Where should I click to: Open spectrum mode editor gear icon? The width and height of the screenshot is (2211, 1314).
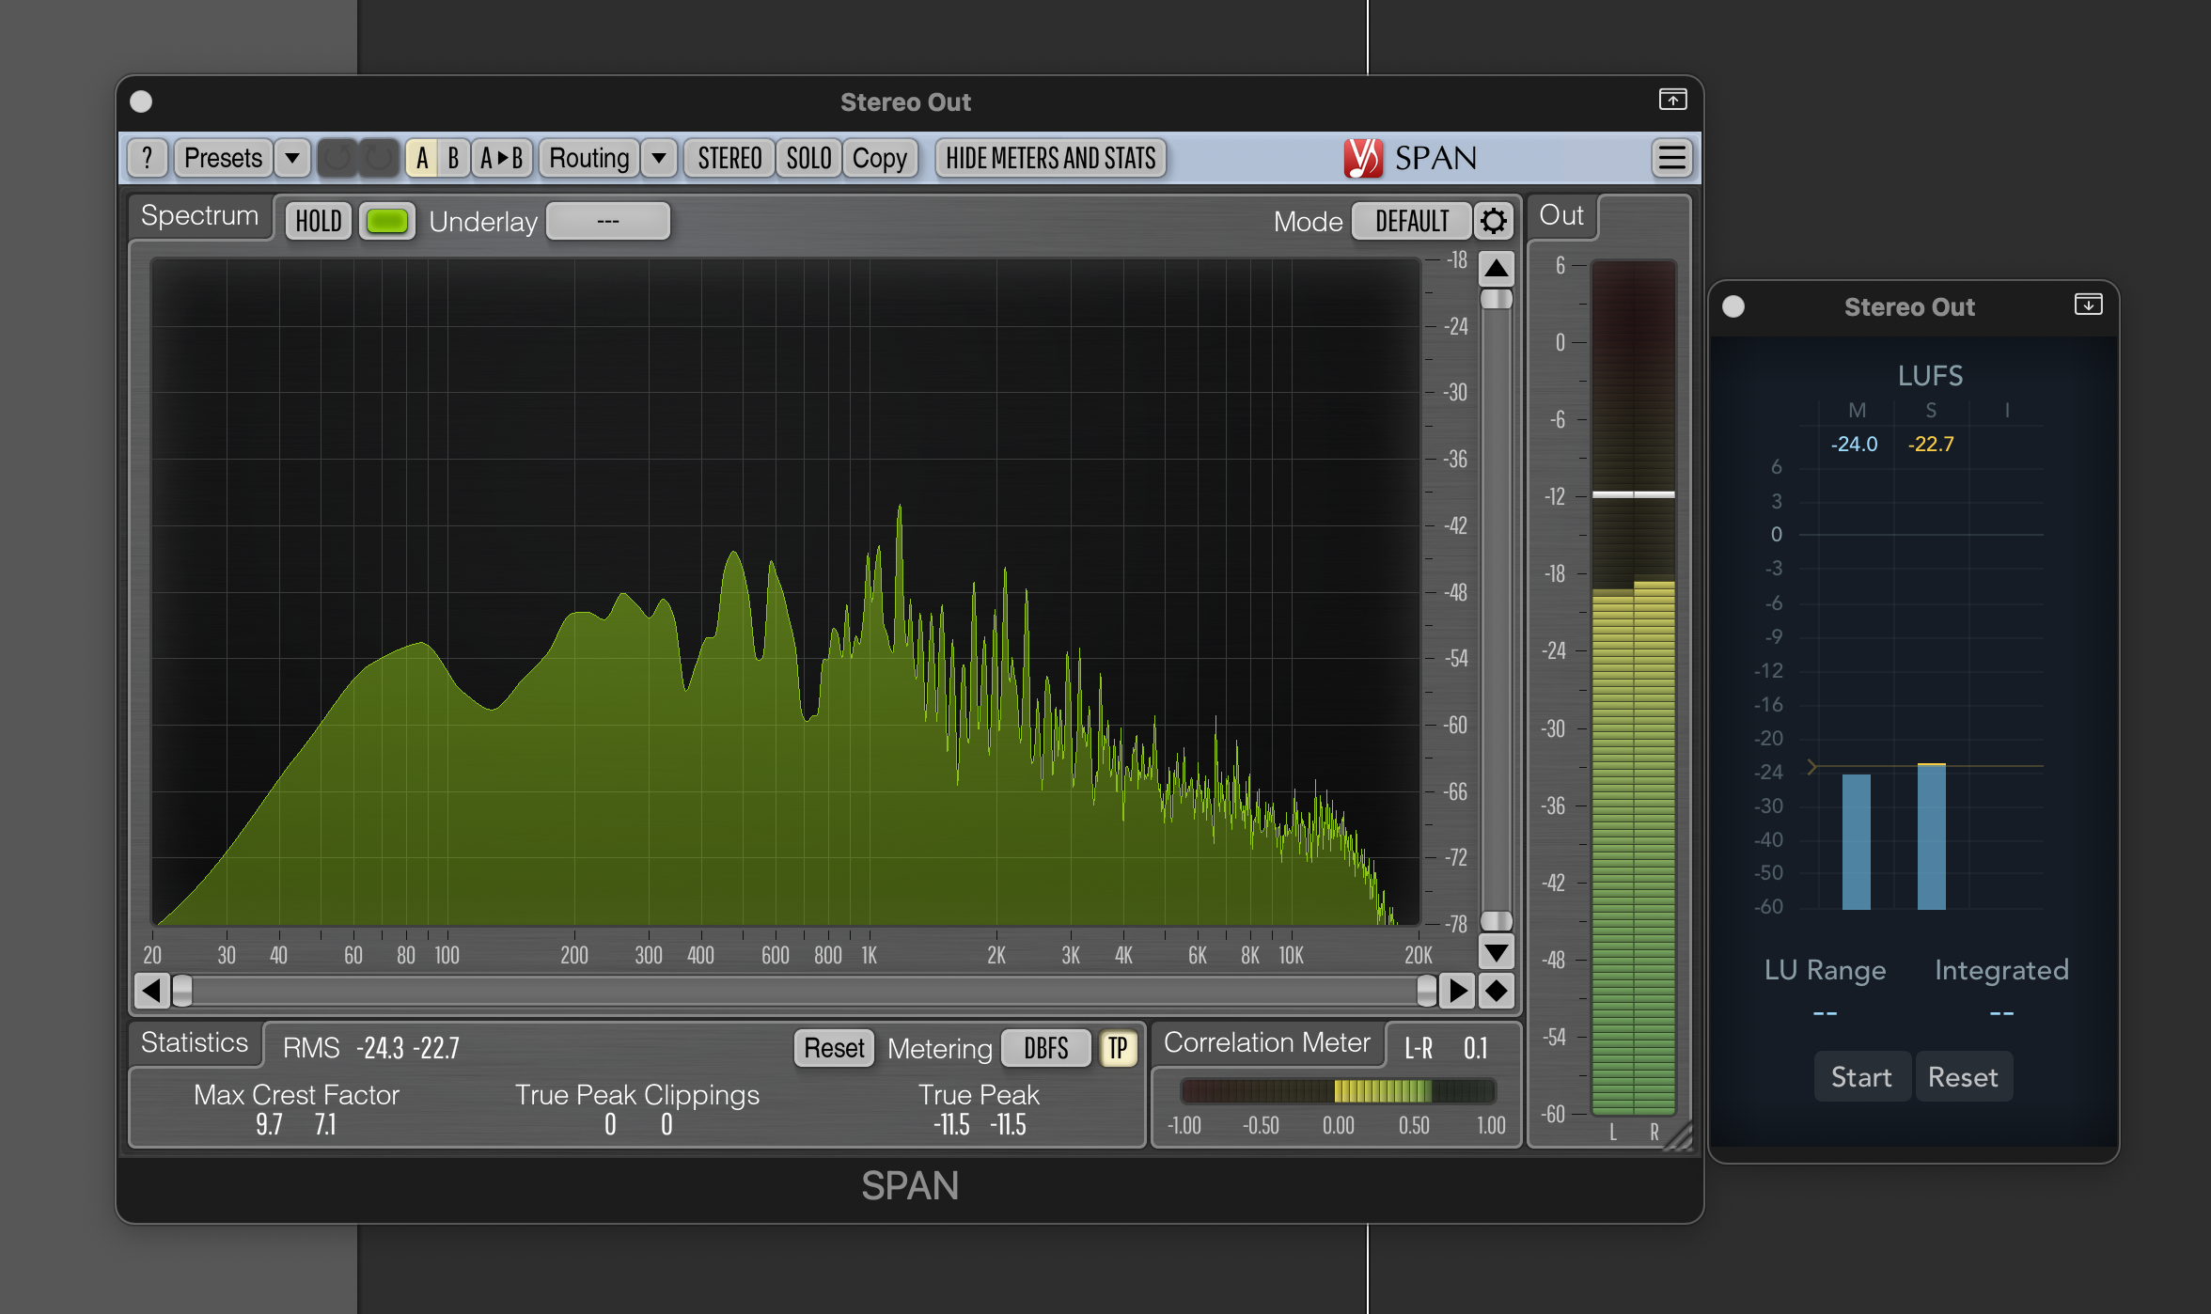coord(1494,222)
